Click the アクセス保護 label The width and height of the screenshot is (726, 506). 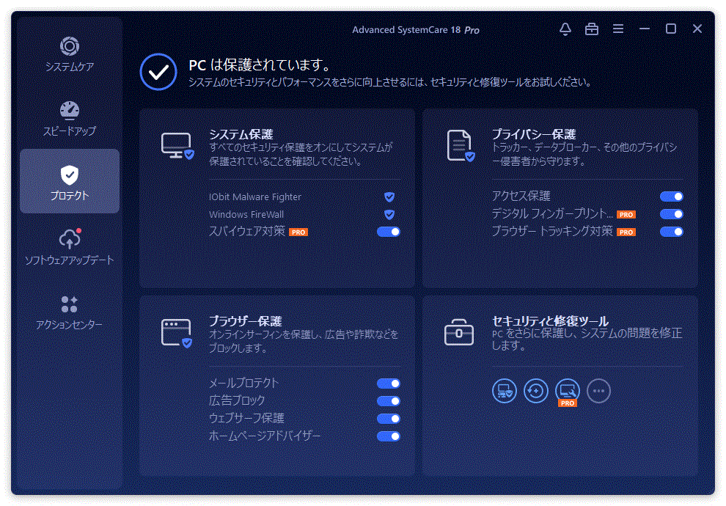pyautogui.click(x=521, y=197)
